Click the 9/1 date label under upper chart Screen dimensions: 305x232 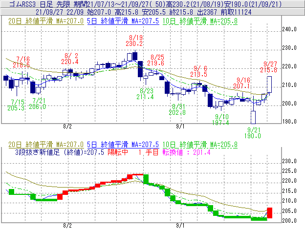(x=180, y=127)
